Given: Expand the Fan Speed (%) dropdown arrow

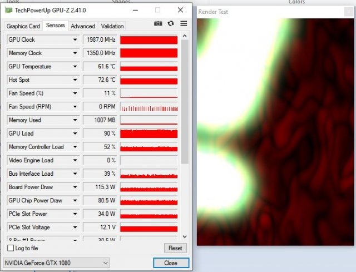Looking at the screenshot, I should click(75, 93).
